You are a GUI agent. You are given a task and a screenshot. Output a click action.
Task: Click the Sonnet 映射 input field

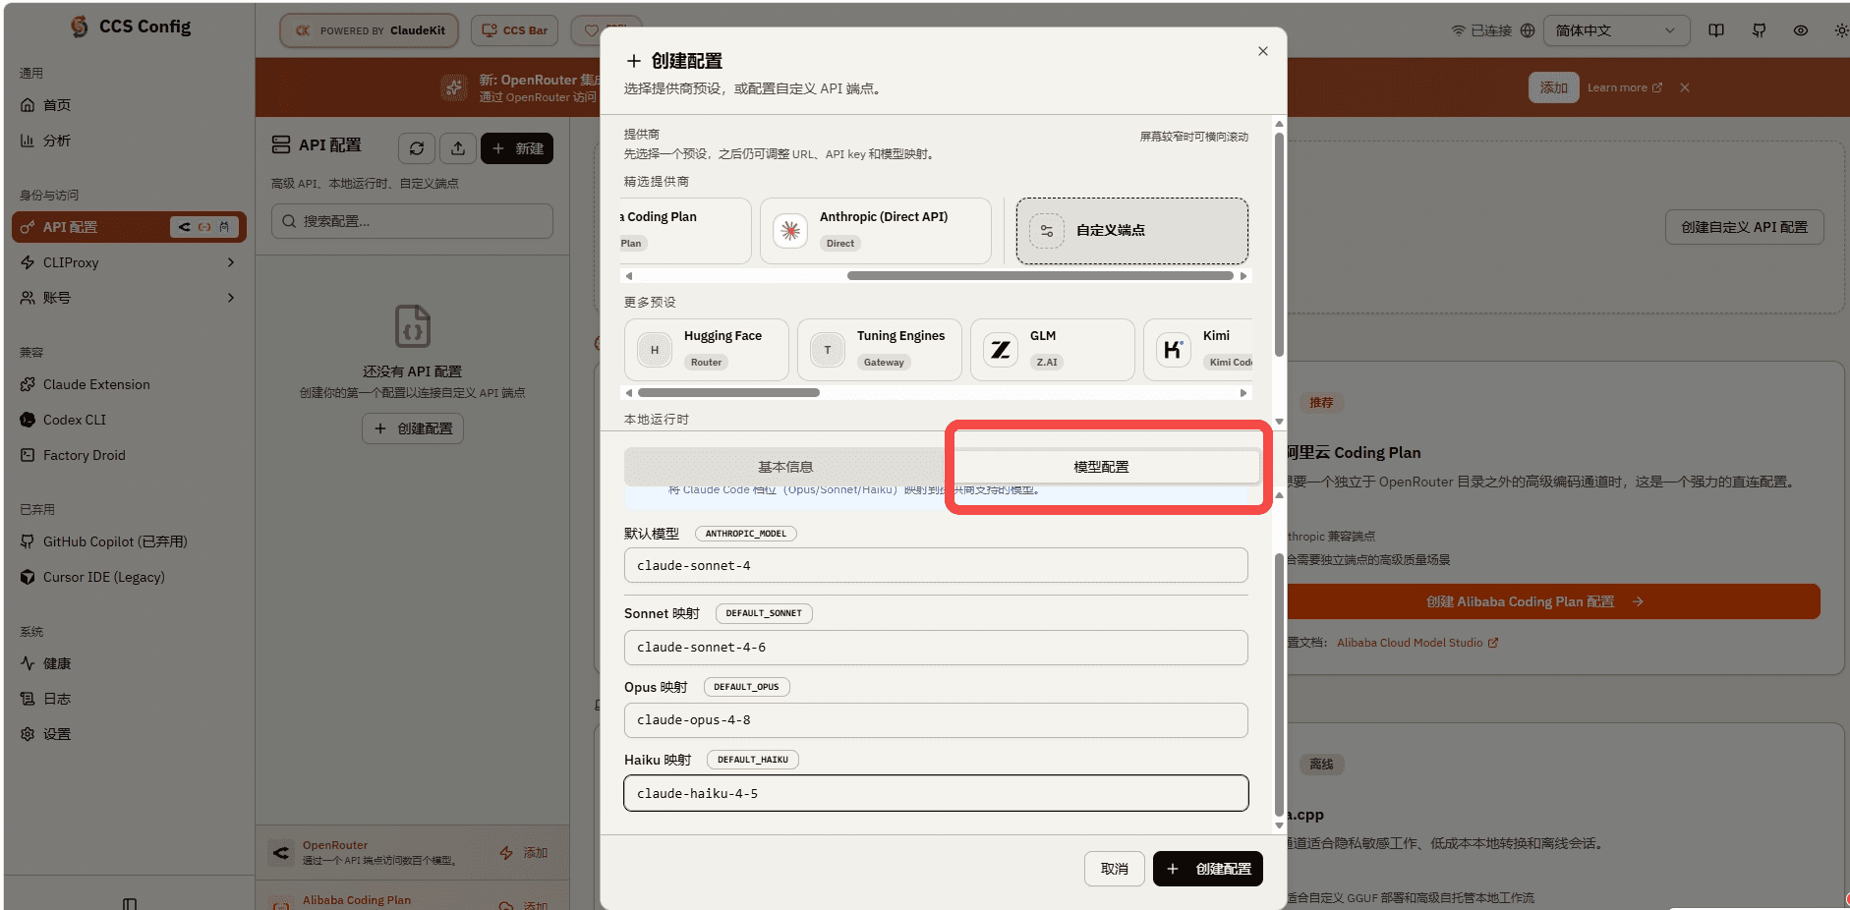(x=936, y=648)
